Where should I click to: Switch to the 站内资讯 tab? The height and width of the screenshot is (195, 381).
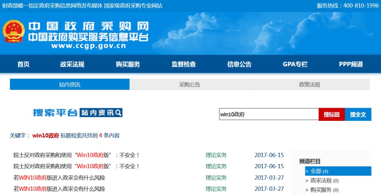click(x=70, y=84)
